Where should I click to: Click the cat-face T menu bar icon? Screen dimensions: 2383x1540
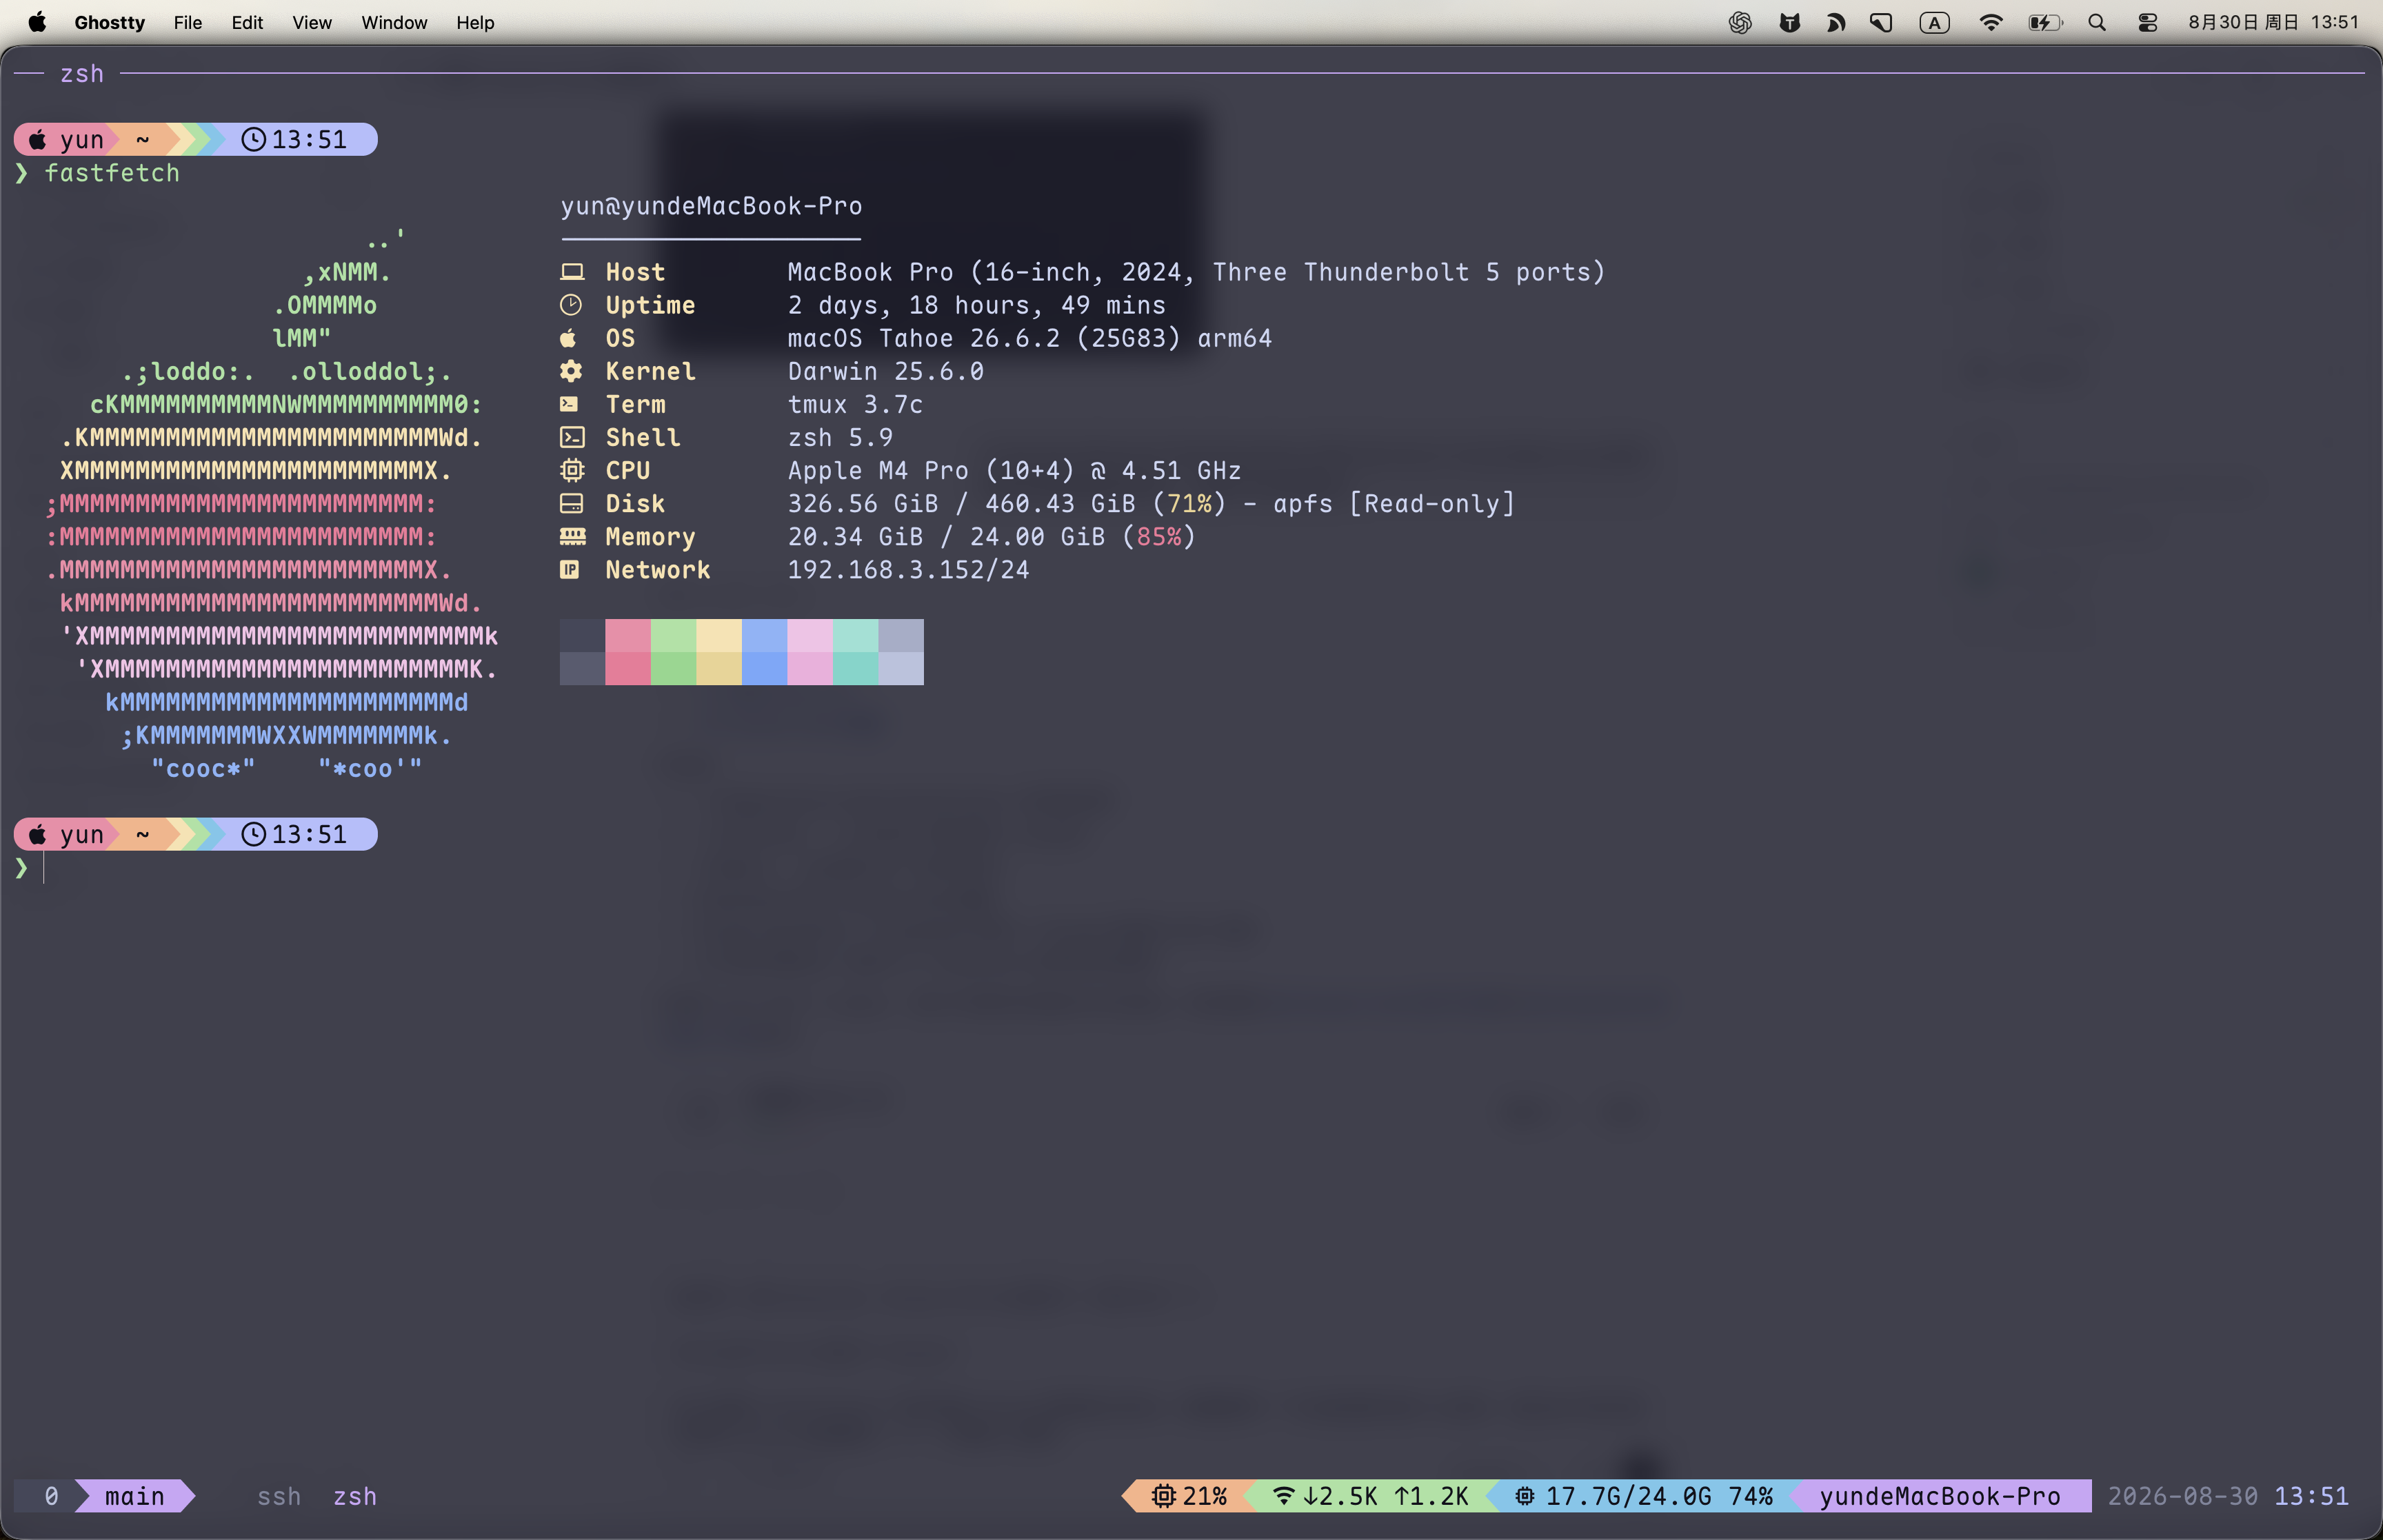point(1789,22)
